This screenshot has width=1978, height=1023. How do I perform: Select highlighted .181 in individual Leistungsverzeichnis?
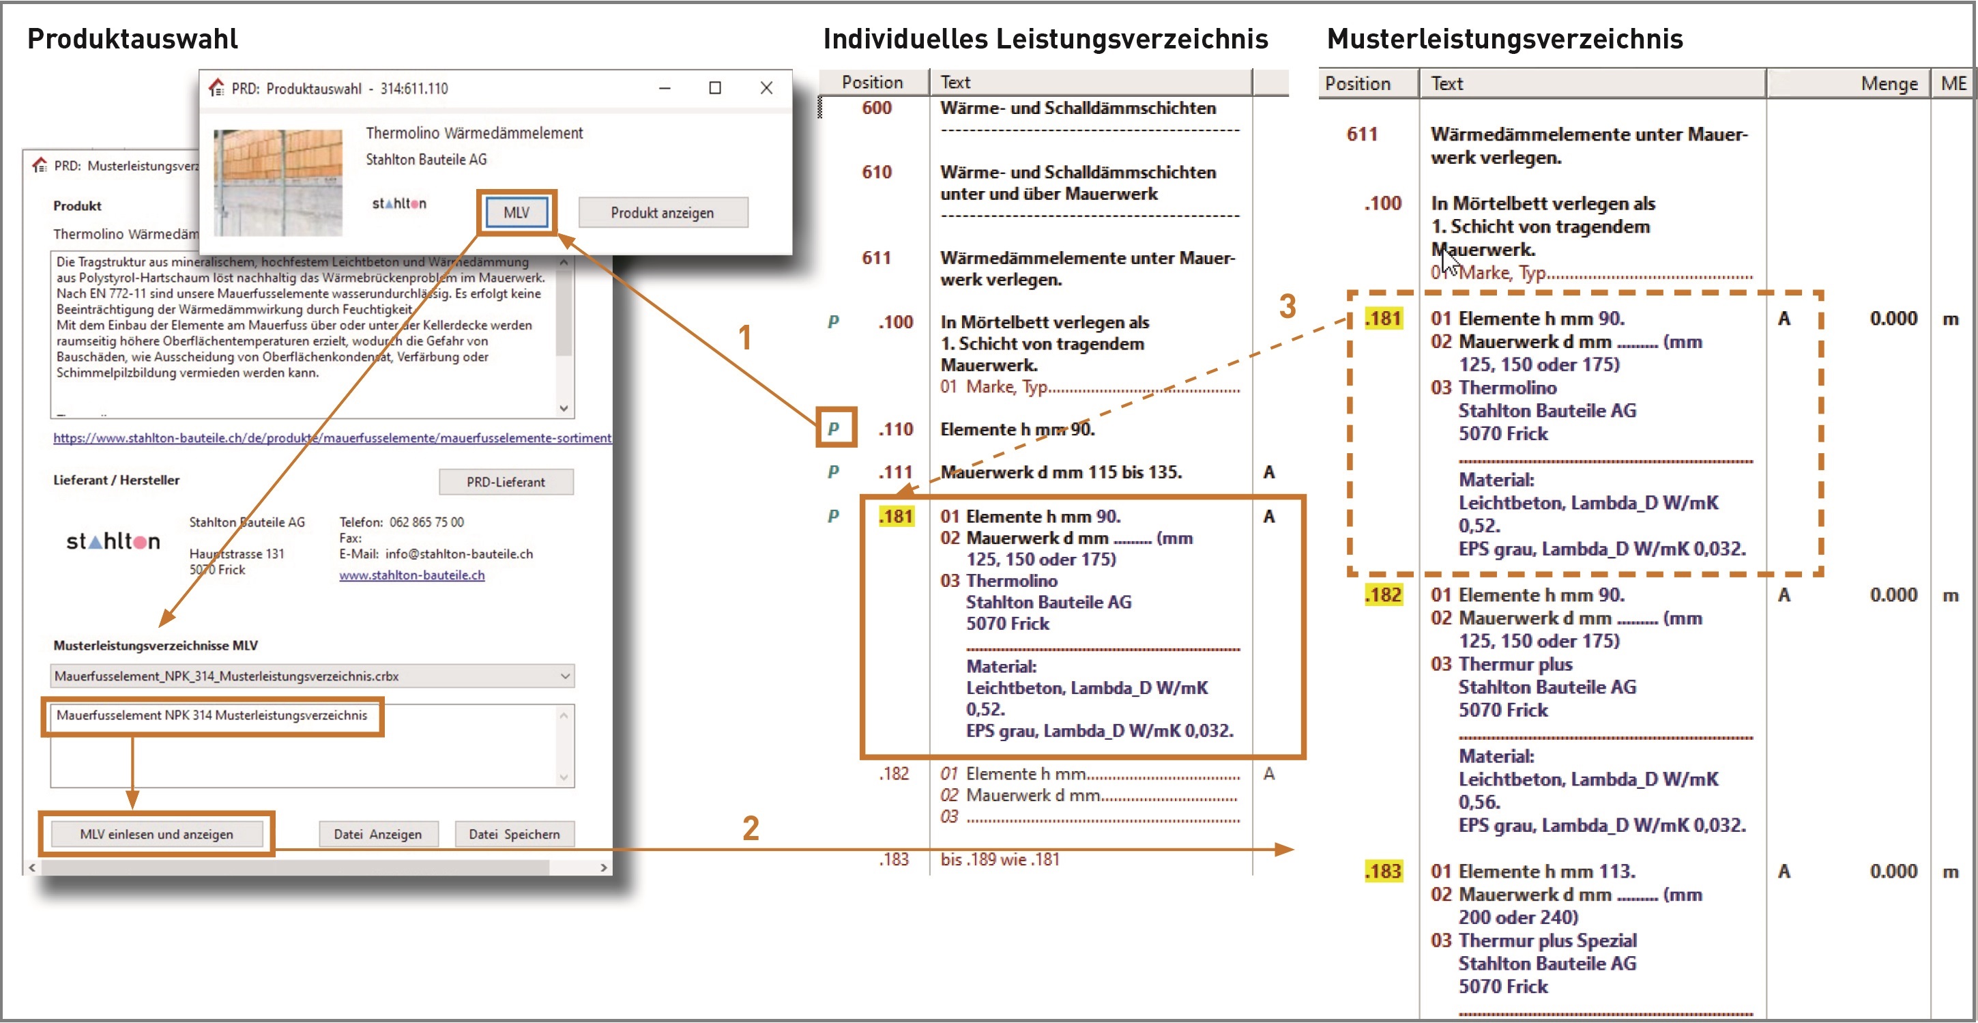click(x=896, y=516)
